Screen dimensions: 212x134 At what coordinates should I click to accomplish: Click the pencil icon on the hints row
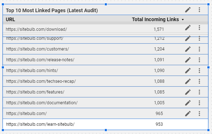point(188,71)
